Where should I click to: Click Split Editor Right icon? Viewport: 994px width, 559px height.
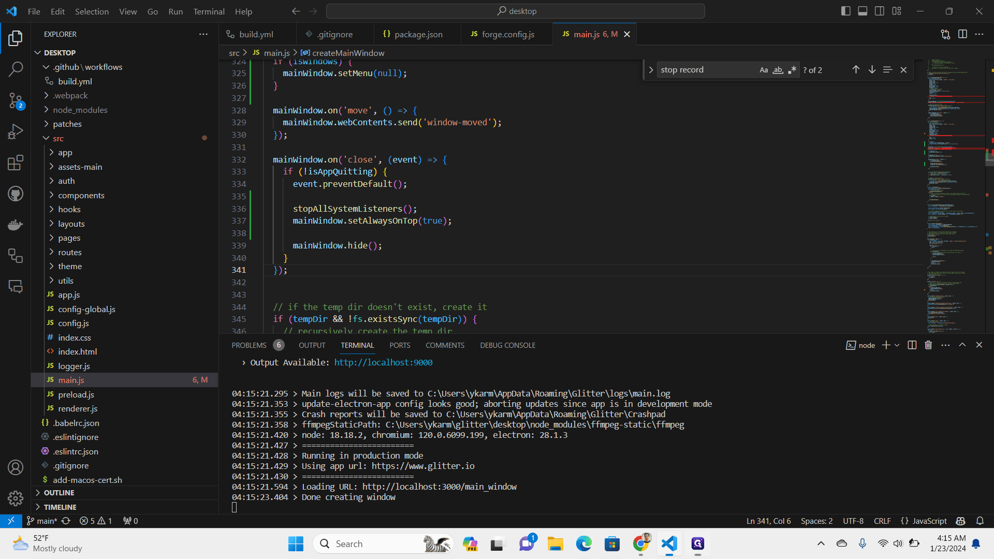pos(962,34)
